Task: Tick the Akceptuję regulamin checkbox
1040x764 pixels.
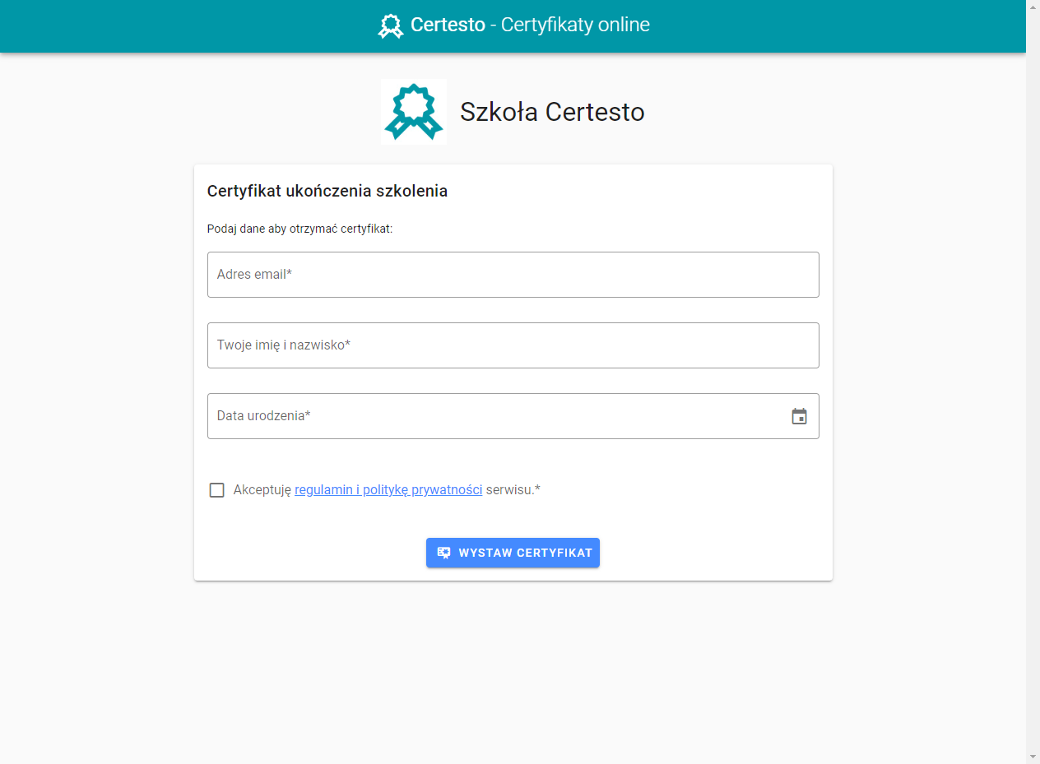Action: click(x=216, y=490)
